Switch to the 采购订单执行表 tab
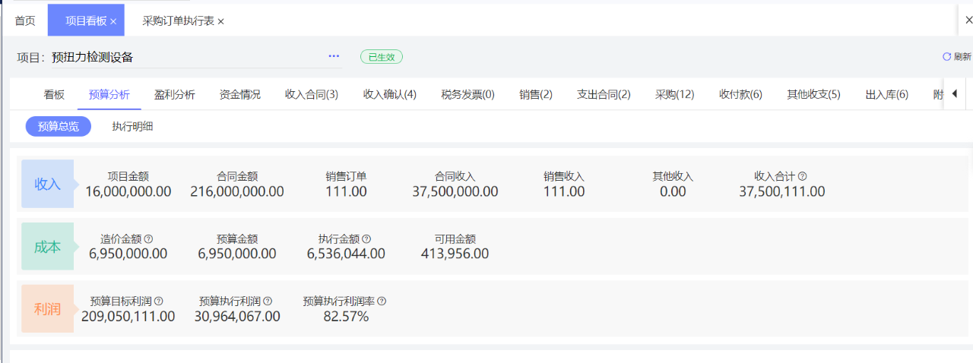 click(178, 21)
